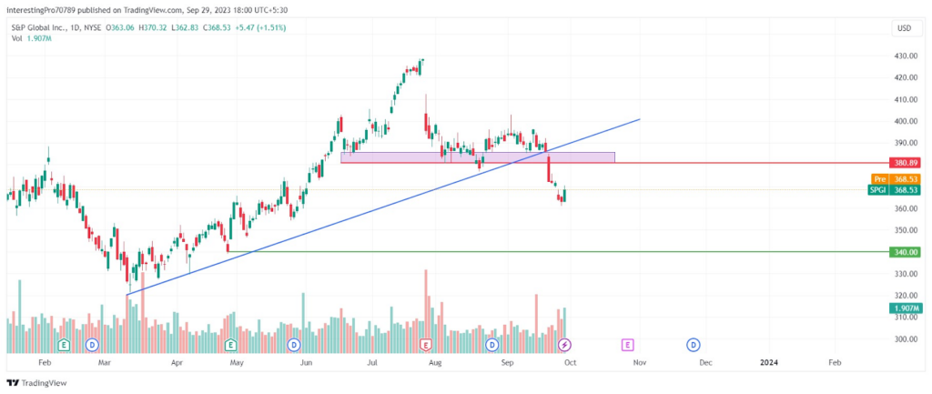The width and height of the screenshot is (932, 394).
Task: Open the green earnings marker before May
Action: click(230, 344)
